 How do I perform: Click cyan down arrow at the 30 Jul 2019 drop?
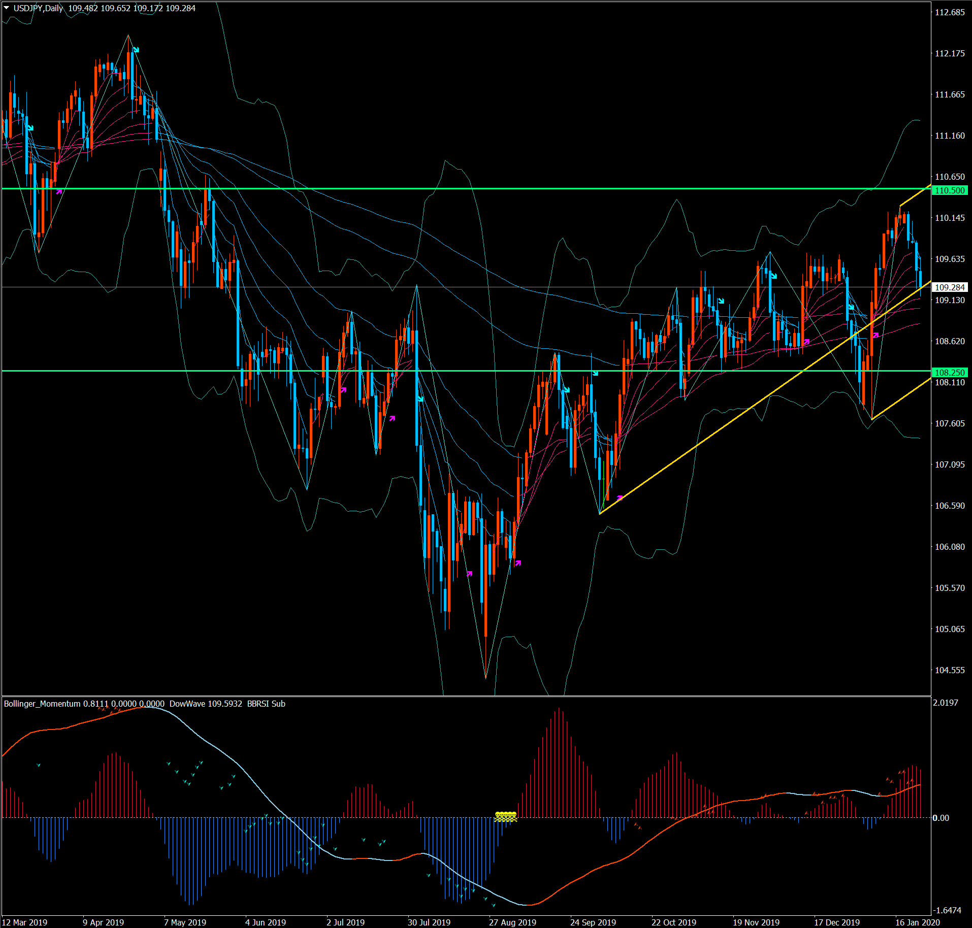pyautogui.click(x=420, y=399)
